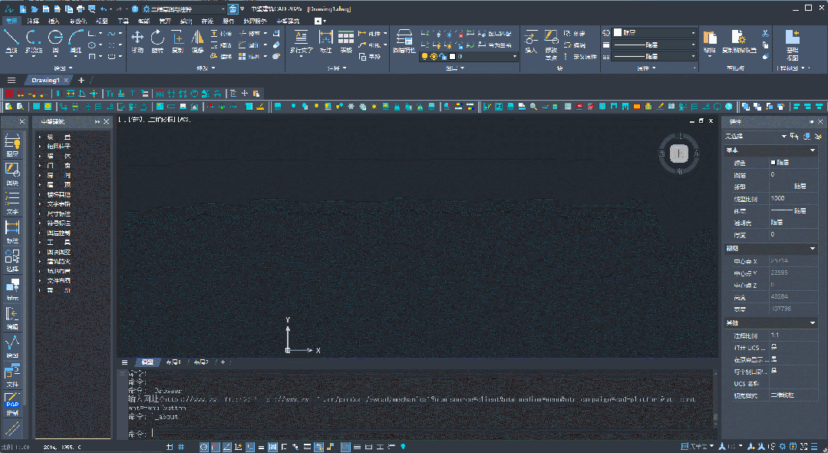
Task: Open the color 随层 swatch dropdown in ribbon
Action: coord(655,33)
